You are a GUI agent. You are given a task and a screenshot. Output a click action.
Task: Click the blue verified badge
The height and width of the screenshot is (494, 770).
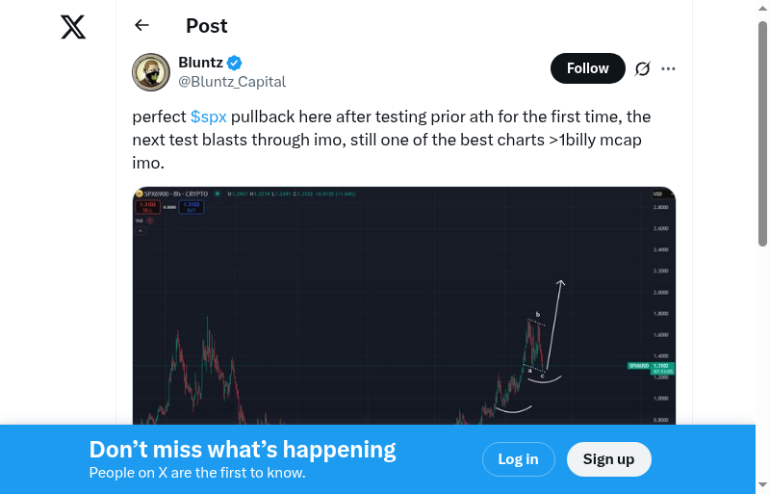click(x=235, y=64)
